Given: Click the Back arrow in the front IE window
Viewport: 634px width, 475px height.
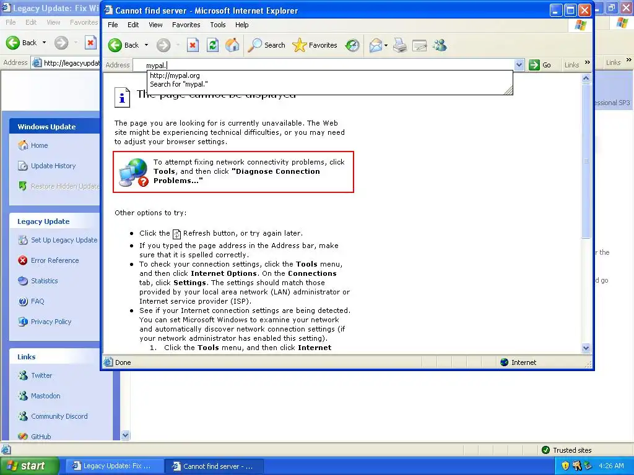Looking at the screenshot, I should pyautogui.click(x=115, y=45).
